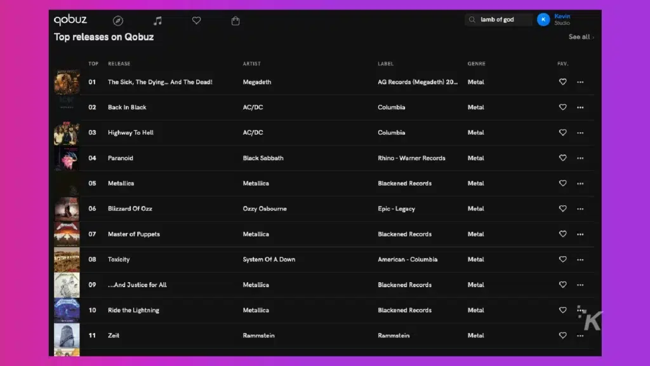Open more options menu for Toxicity
This screenshot has width=650, height=366.
pos(580,259)
